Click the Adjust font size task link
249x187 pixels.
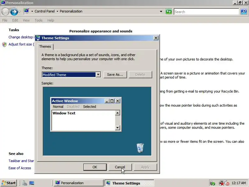coord(21,44)
